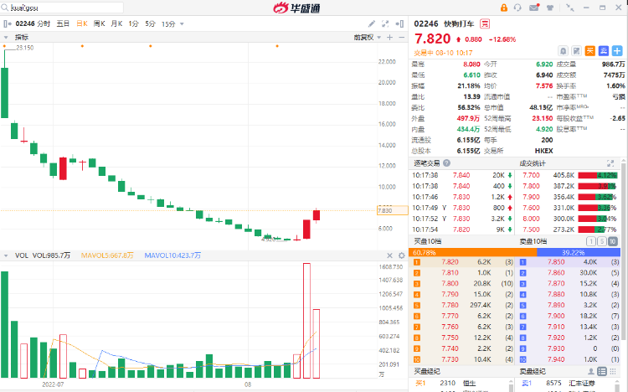This screenshot has width=628, height=392.
Task: Toggle order book to 1-level depth
Action: click(592, 241)
